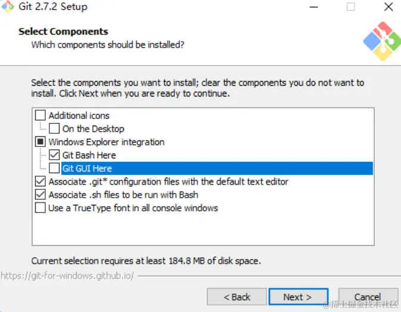401x312 pixels.
Task: Toggle the Windows Explorer integration checkbox
Action: 40,142
